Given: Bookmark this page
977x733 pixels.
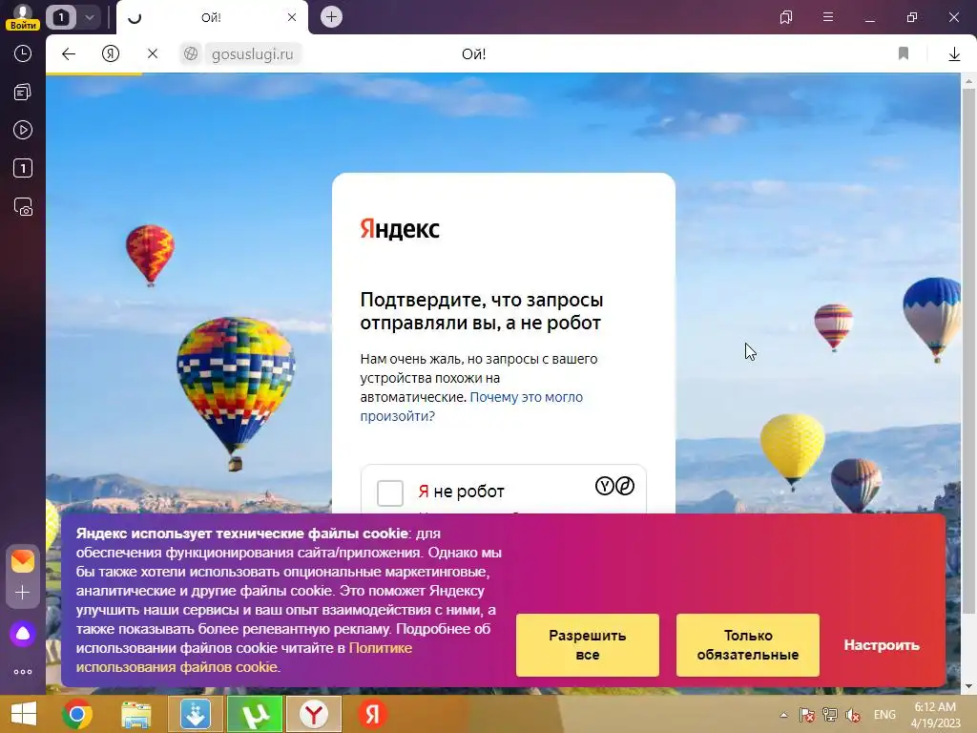Looking at the screenshot, I should click(904, 54).
